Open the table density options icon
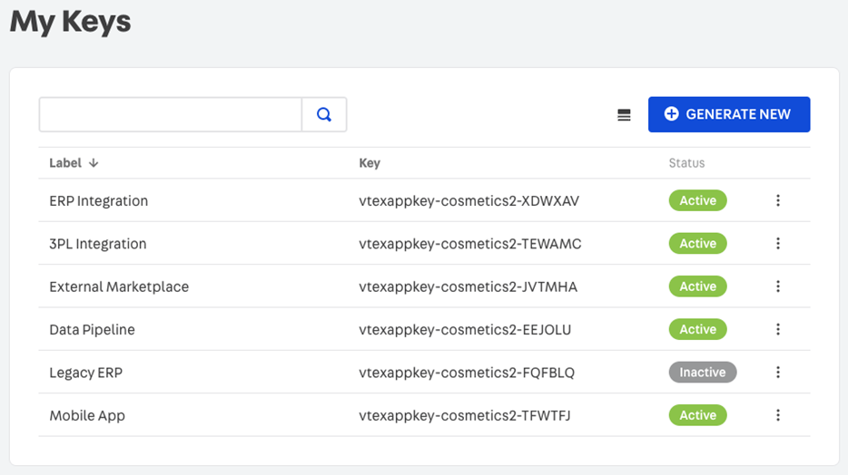Image resolution: width=848 pixels, height=475 pixels. click(x=624, y=115)
